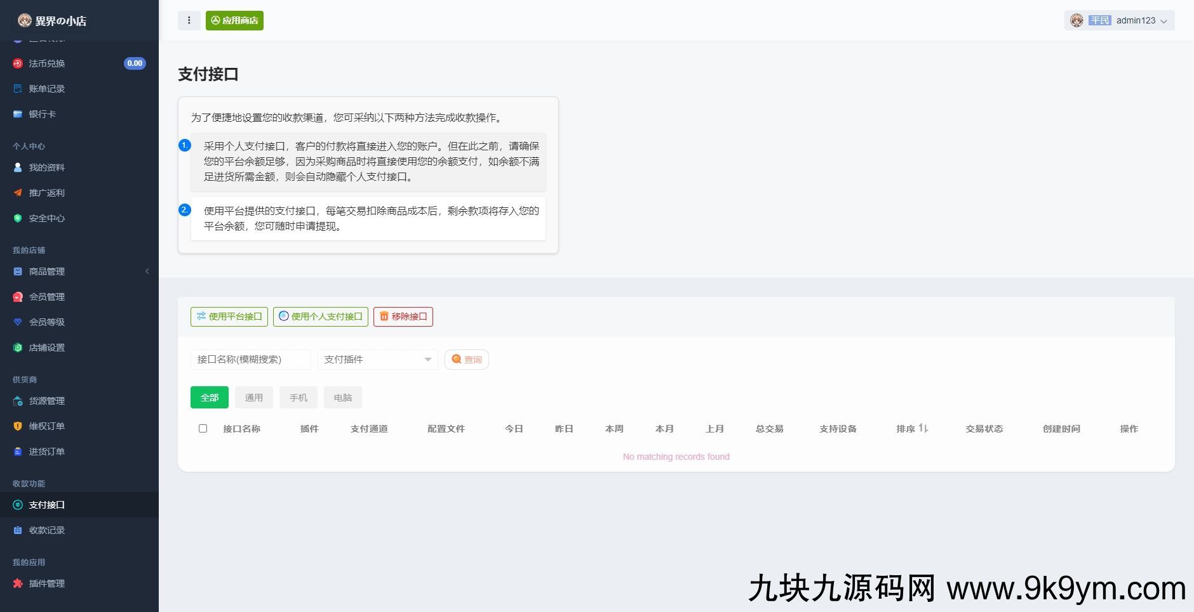Screen dimensions: 1194x612
Task: Sort the table by 排序 column
Action: click(912, 429)
